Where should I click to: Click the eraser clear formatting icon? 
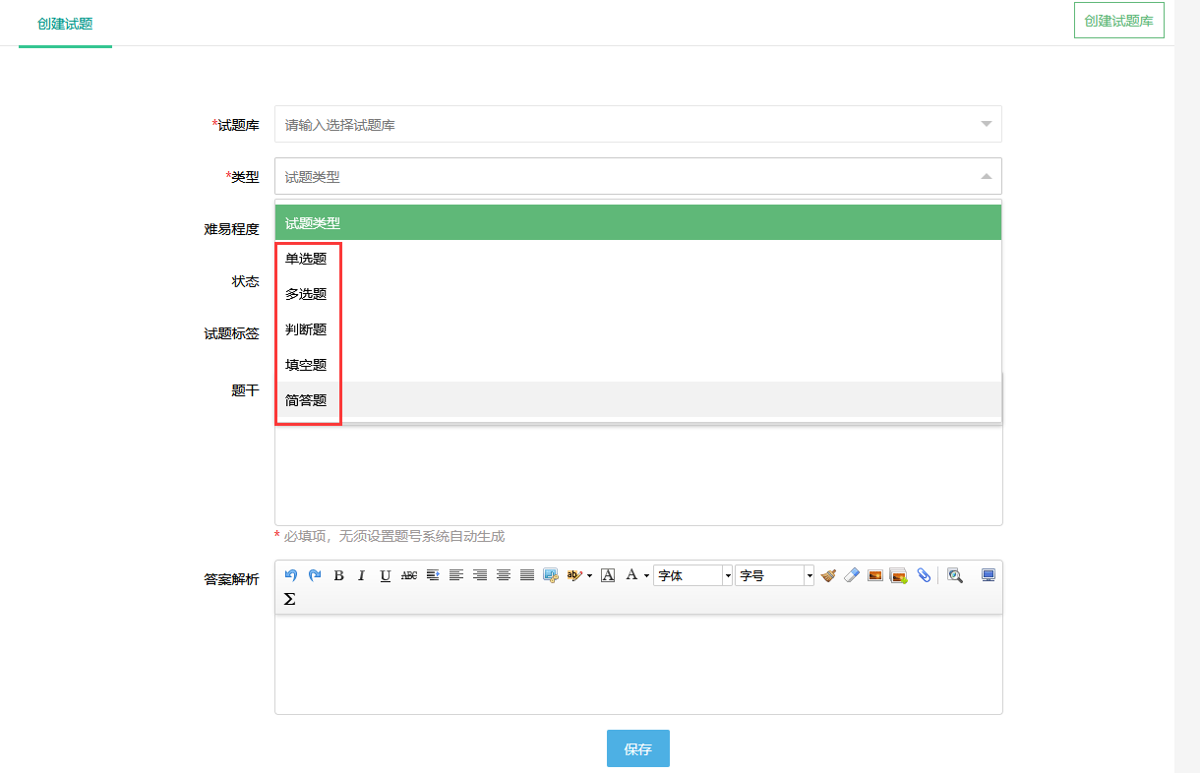[x=852, y=575]
